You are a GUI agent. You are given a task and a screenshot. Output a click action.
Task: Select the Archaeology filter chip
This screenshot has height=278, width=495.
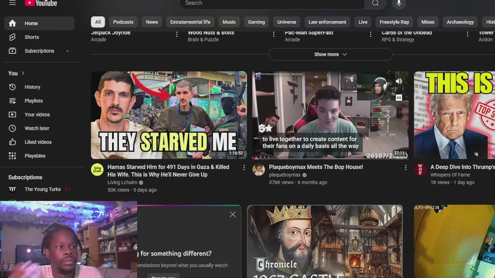pos(460,22)
